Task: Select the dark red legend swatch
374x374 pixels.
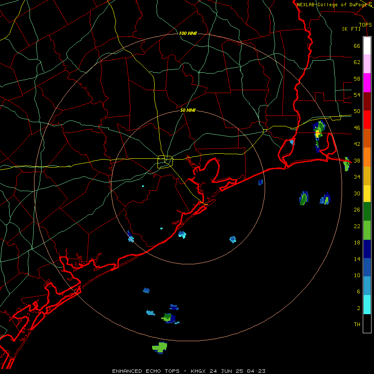Action: coord(367,101)
